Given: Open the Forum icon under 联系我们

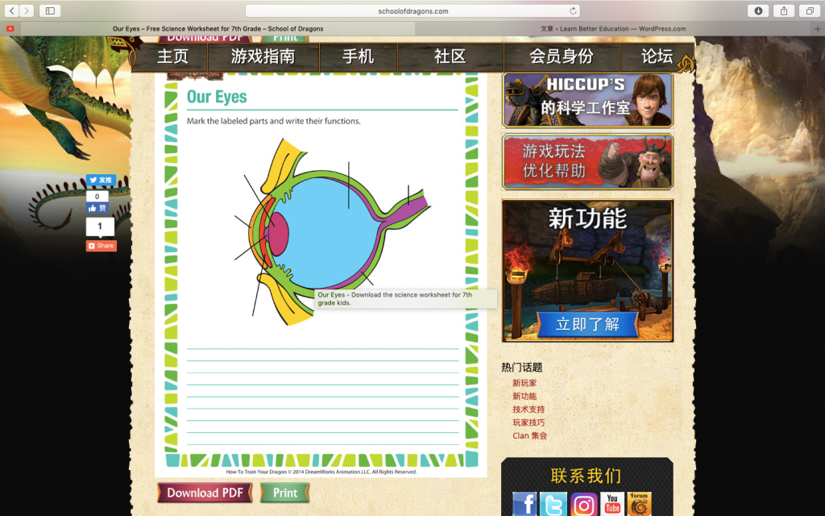Looking at the screenshot, I should coord(639,504).
